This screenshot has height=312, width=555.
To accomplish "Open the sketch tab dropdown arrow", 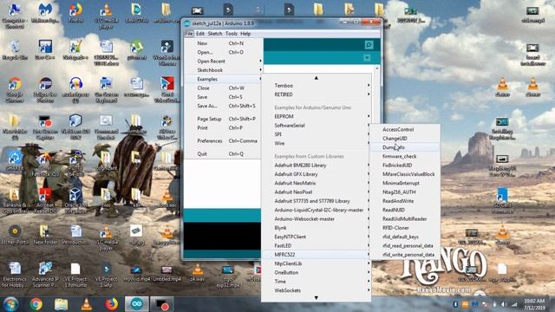I will (x=367, y=58).
